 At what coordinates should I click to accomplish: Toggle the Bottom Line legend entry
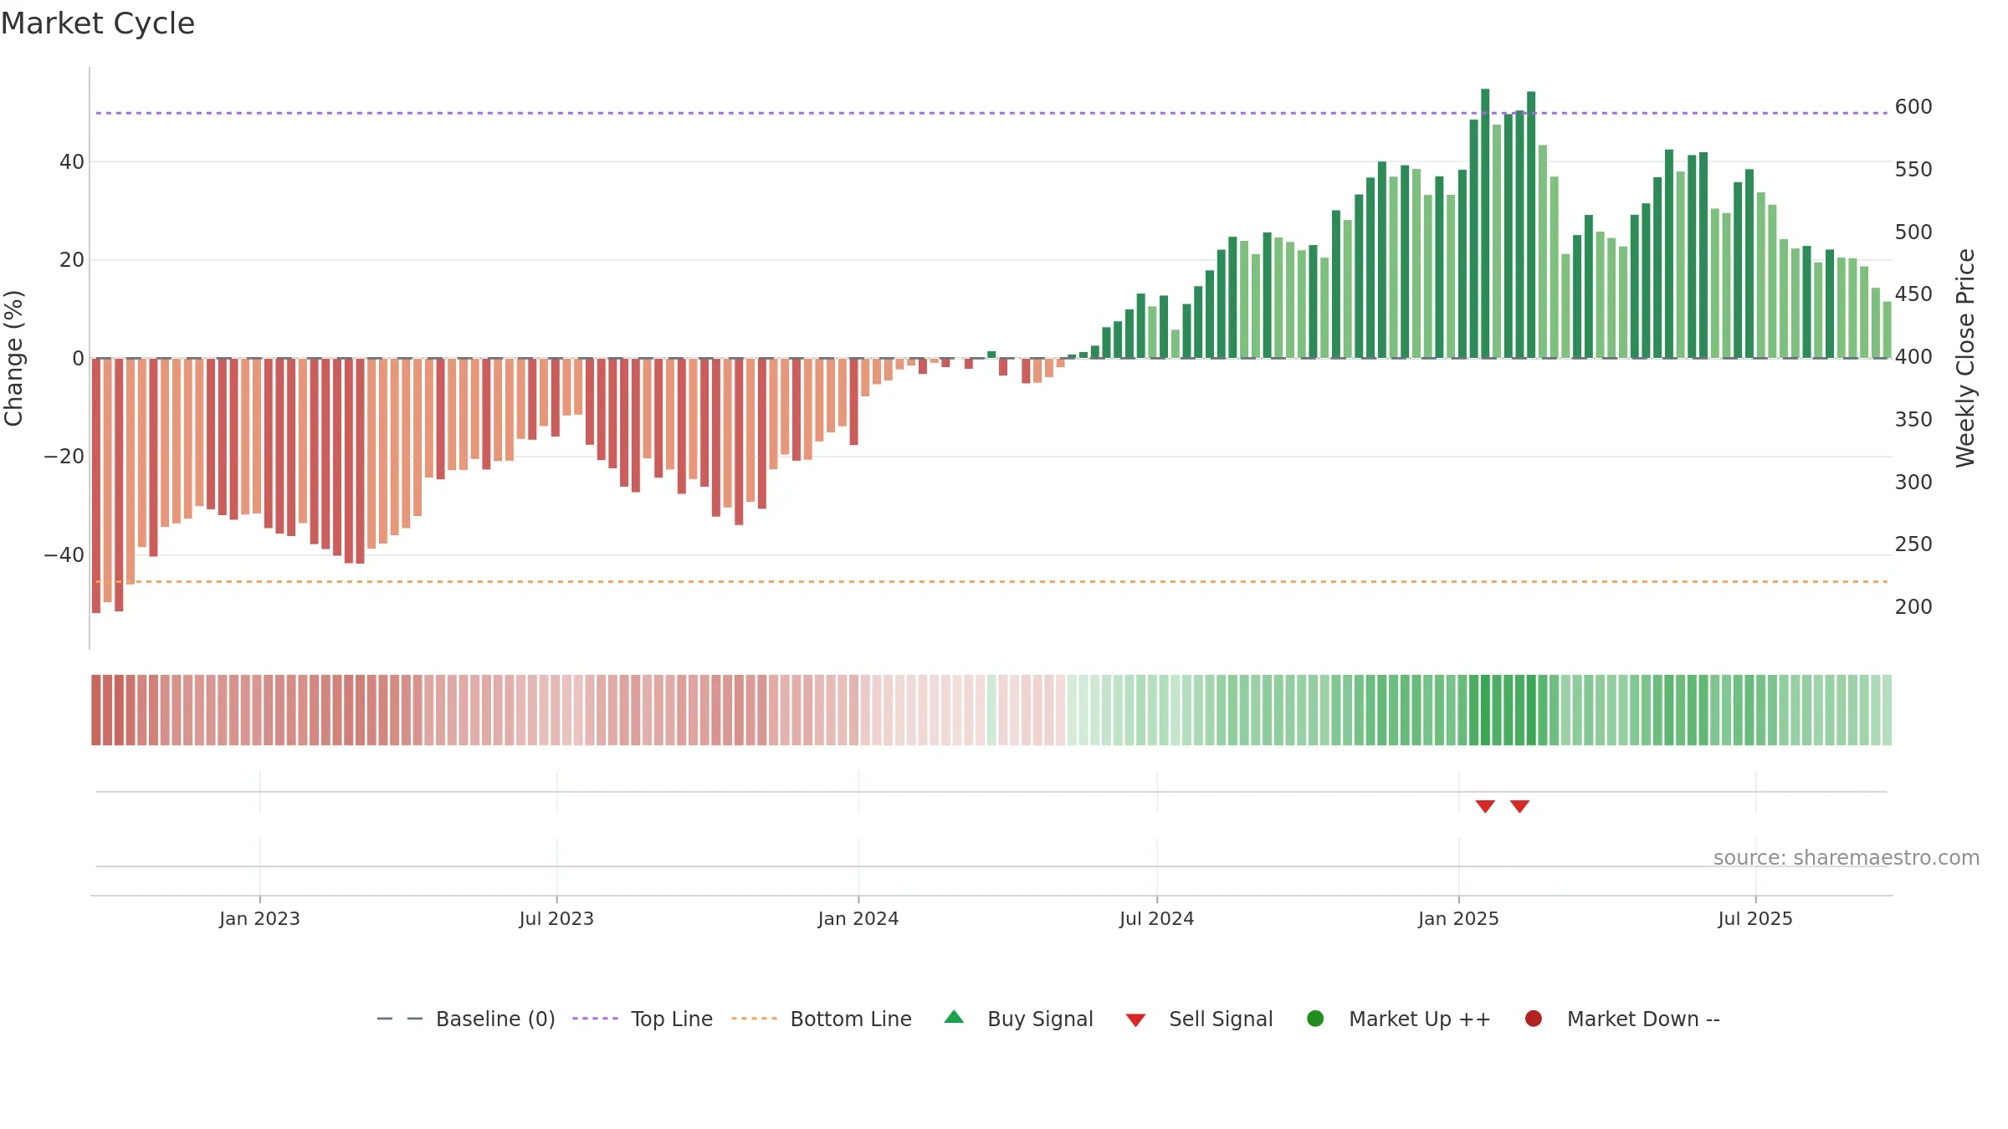pos(821,1019)
